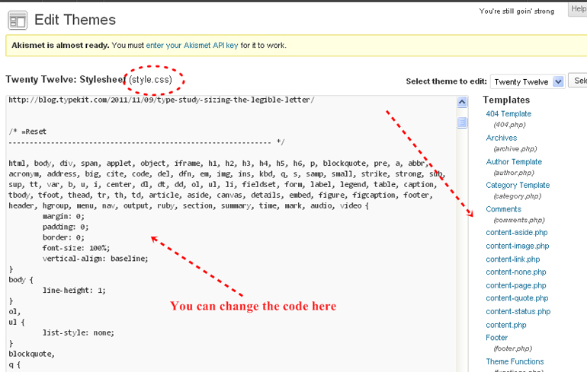The height and width of the screenshot is (372, 587).
Task: Click inside the stylesheet code editor
Action: point(229,228)
